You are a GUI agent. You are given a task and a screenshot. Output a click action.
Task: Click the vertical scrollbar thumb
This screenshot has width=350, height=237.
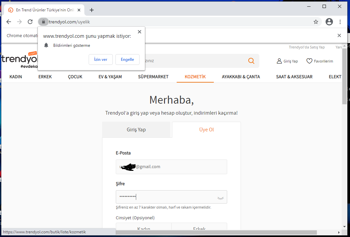[344, 76]
